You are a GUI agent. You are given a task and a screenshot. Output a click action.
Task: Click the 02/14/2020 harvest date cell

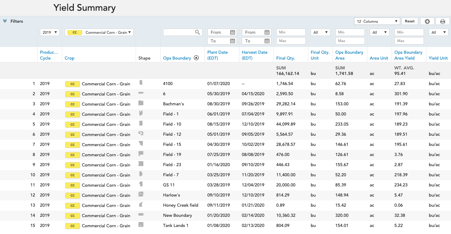pos(253,215)
